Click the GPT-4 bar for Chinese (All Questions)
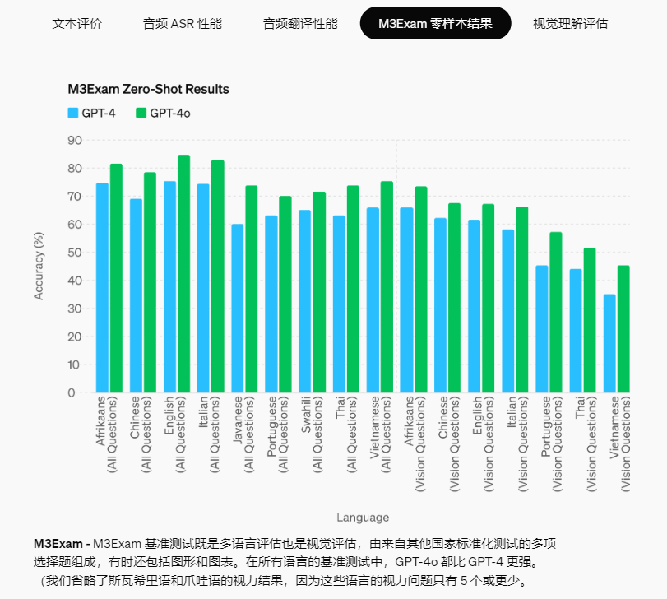667x599 pixels. tap(137, 295)
